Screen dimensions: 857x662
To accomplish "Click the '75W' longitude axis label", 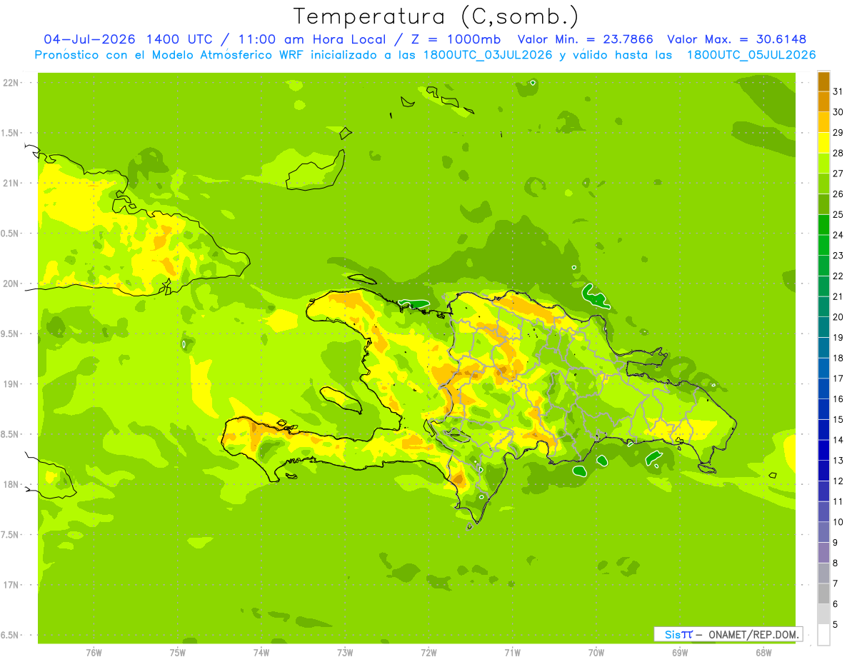I will click(x=177, y=653).
